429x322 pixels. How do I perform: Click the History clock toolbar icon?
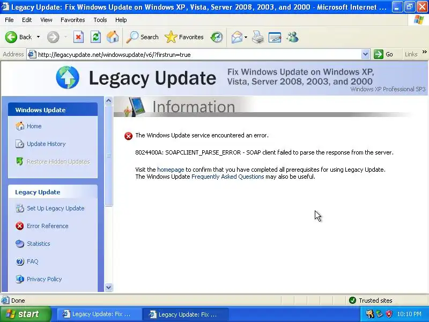point(217,37)
